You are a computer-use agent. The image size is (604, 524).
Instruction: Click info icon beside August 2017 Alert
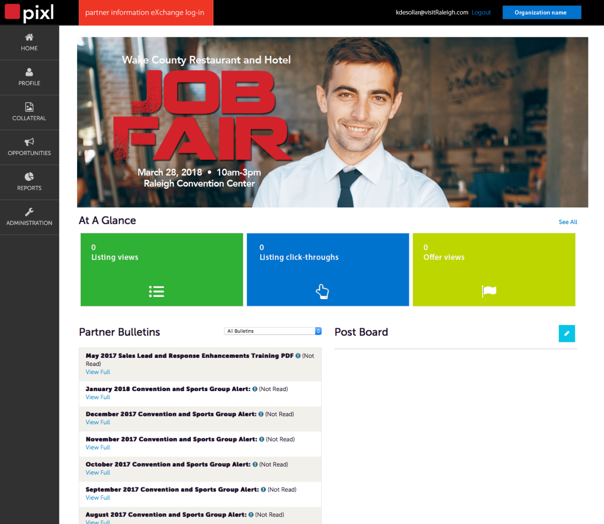[251, 515]
